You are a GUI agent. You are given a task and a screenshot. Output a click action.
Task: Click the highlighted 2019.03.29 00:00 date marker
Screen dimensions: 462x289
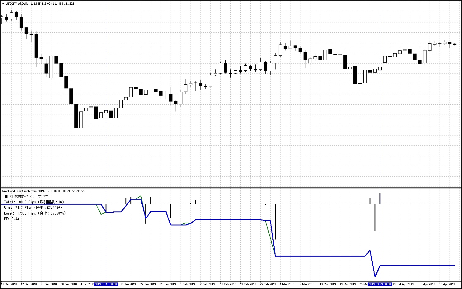click(379, 284)
